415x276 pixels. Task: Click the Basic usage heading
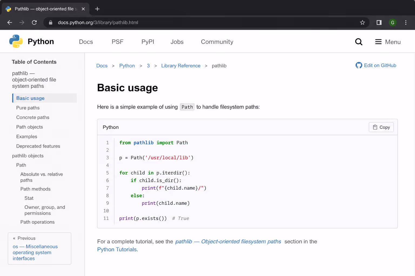coord(128,88)
